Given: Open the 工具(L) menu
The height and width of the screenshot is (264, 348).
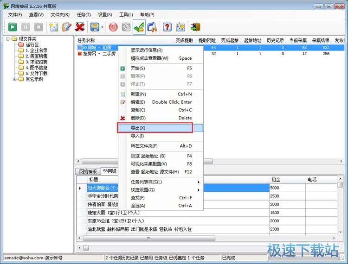Looking at the screenshot, I should [x=126, y=15].
